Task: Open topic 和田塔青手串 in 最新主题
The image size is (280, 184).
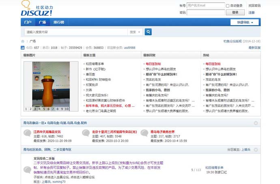Action: coord(95,64)
